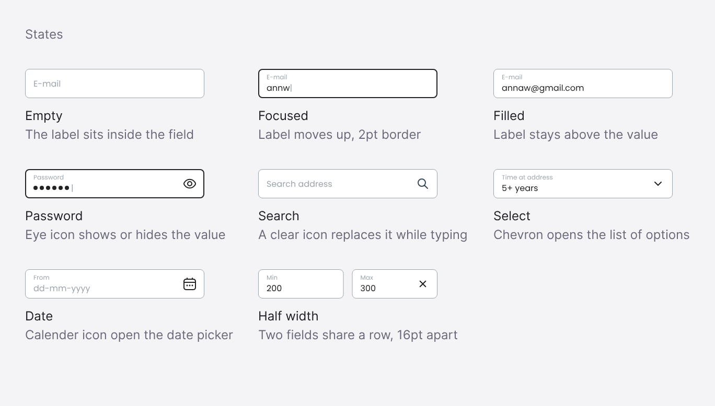The width and height of the screenshot is (715, 406).
Task: Click the From date field
Action: click(114, 284)
